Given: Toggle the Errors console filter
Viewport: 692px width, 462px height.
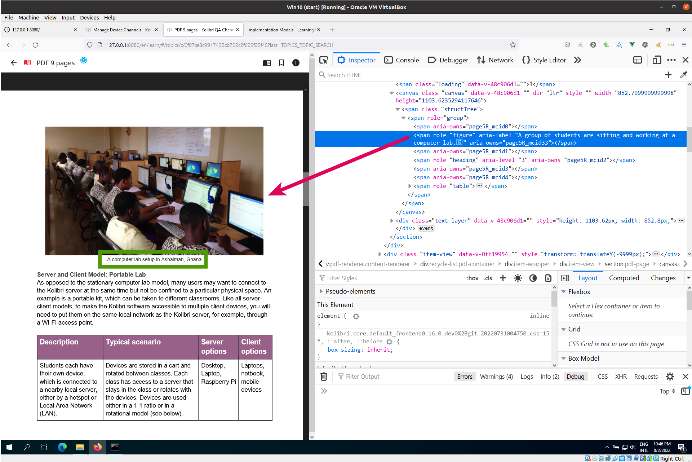Looking at the screenshot, I should click(x=465, y=377).
